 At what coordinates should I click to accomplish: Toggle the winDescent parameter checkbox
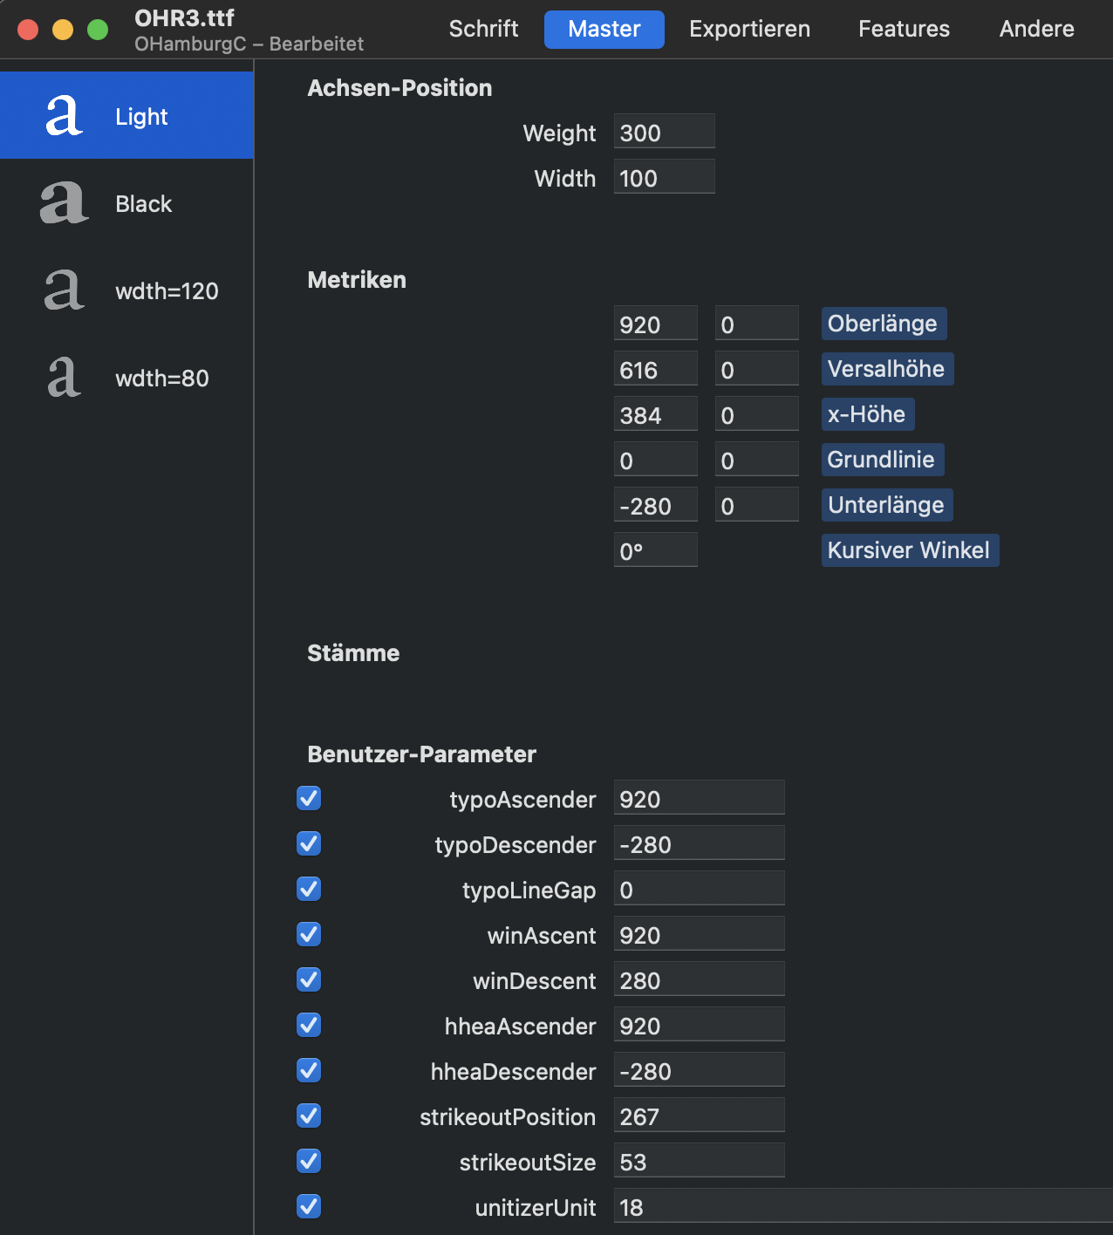pos(309,979)
